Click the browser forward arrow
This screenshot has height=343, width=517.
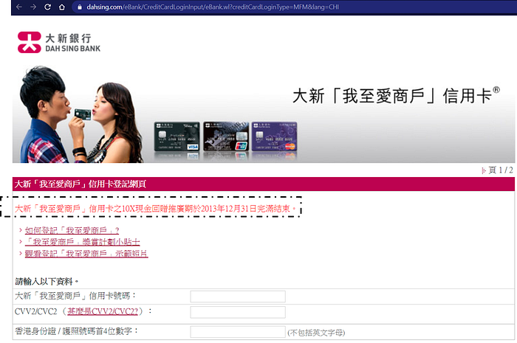pyautogui.click(x=33, y=7)
